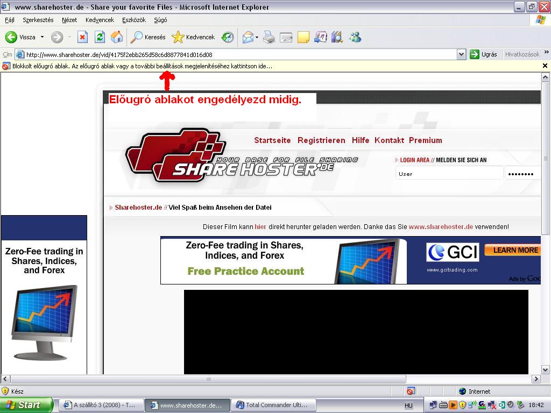
Task: Open the History clock icon in toolbar
Action: [228, 37]
